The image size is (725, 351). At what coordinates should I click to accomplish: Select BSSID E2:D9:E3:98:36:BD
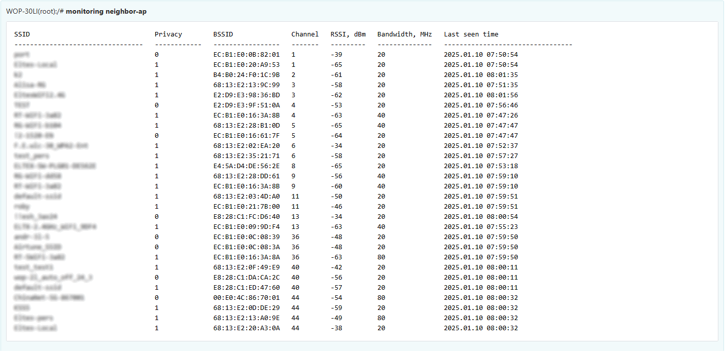tap(247, 95)
